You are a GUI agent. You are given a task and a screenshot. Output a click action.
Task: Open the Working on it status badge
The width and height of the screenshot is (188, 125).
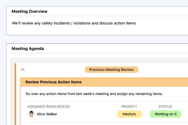165,114
